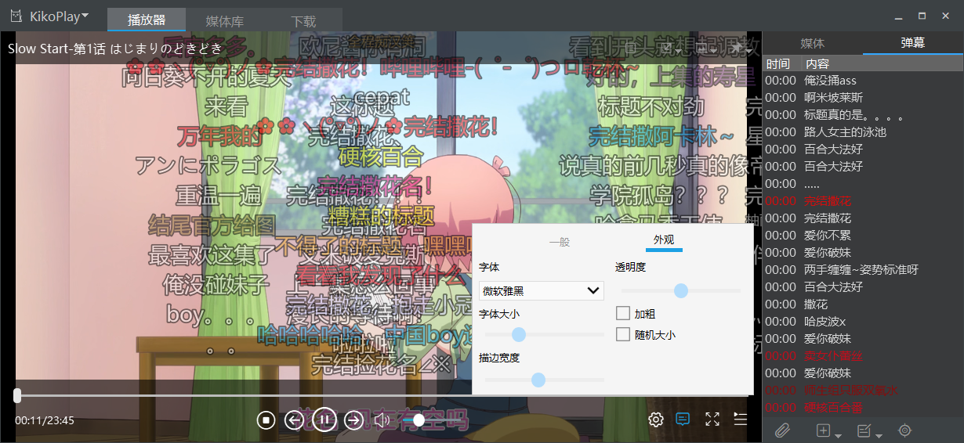Pause the playing video
Screen dimensions: 964x443
coord(324,420)
